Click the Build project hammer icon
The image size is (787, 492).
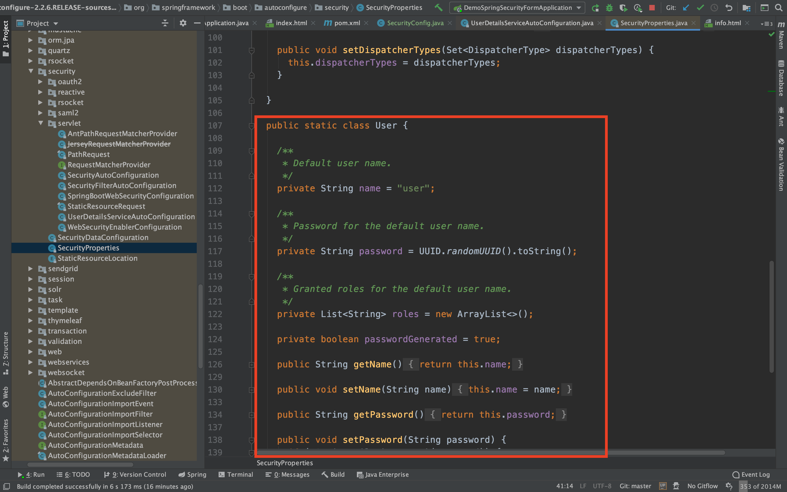coord(439,7)
